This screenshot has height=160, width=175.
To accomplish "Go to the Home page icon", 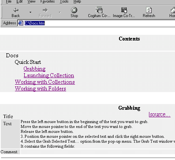I will 173,10.
